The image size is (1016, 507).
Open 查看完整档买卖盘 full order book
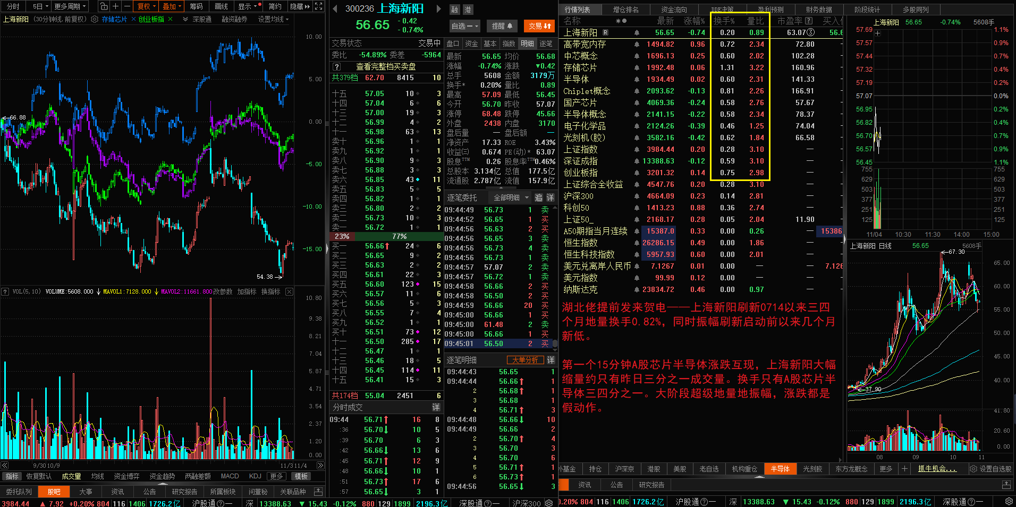click(386, 67)
